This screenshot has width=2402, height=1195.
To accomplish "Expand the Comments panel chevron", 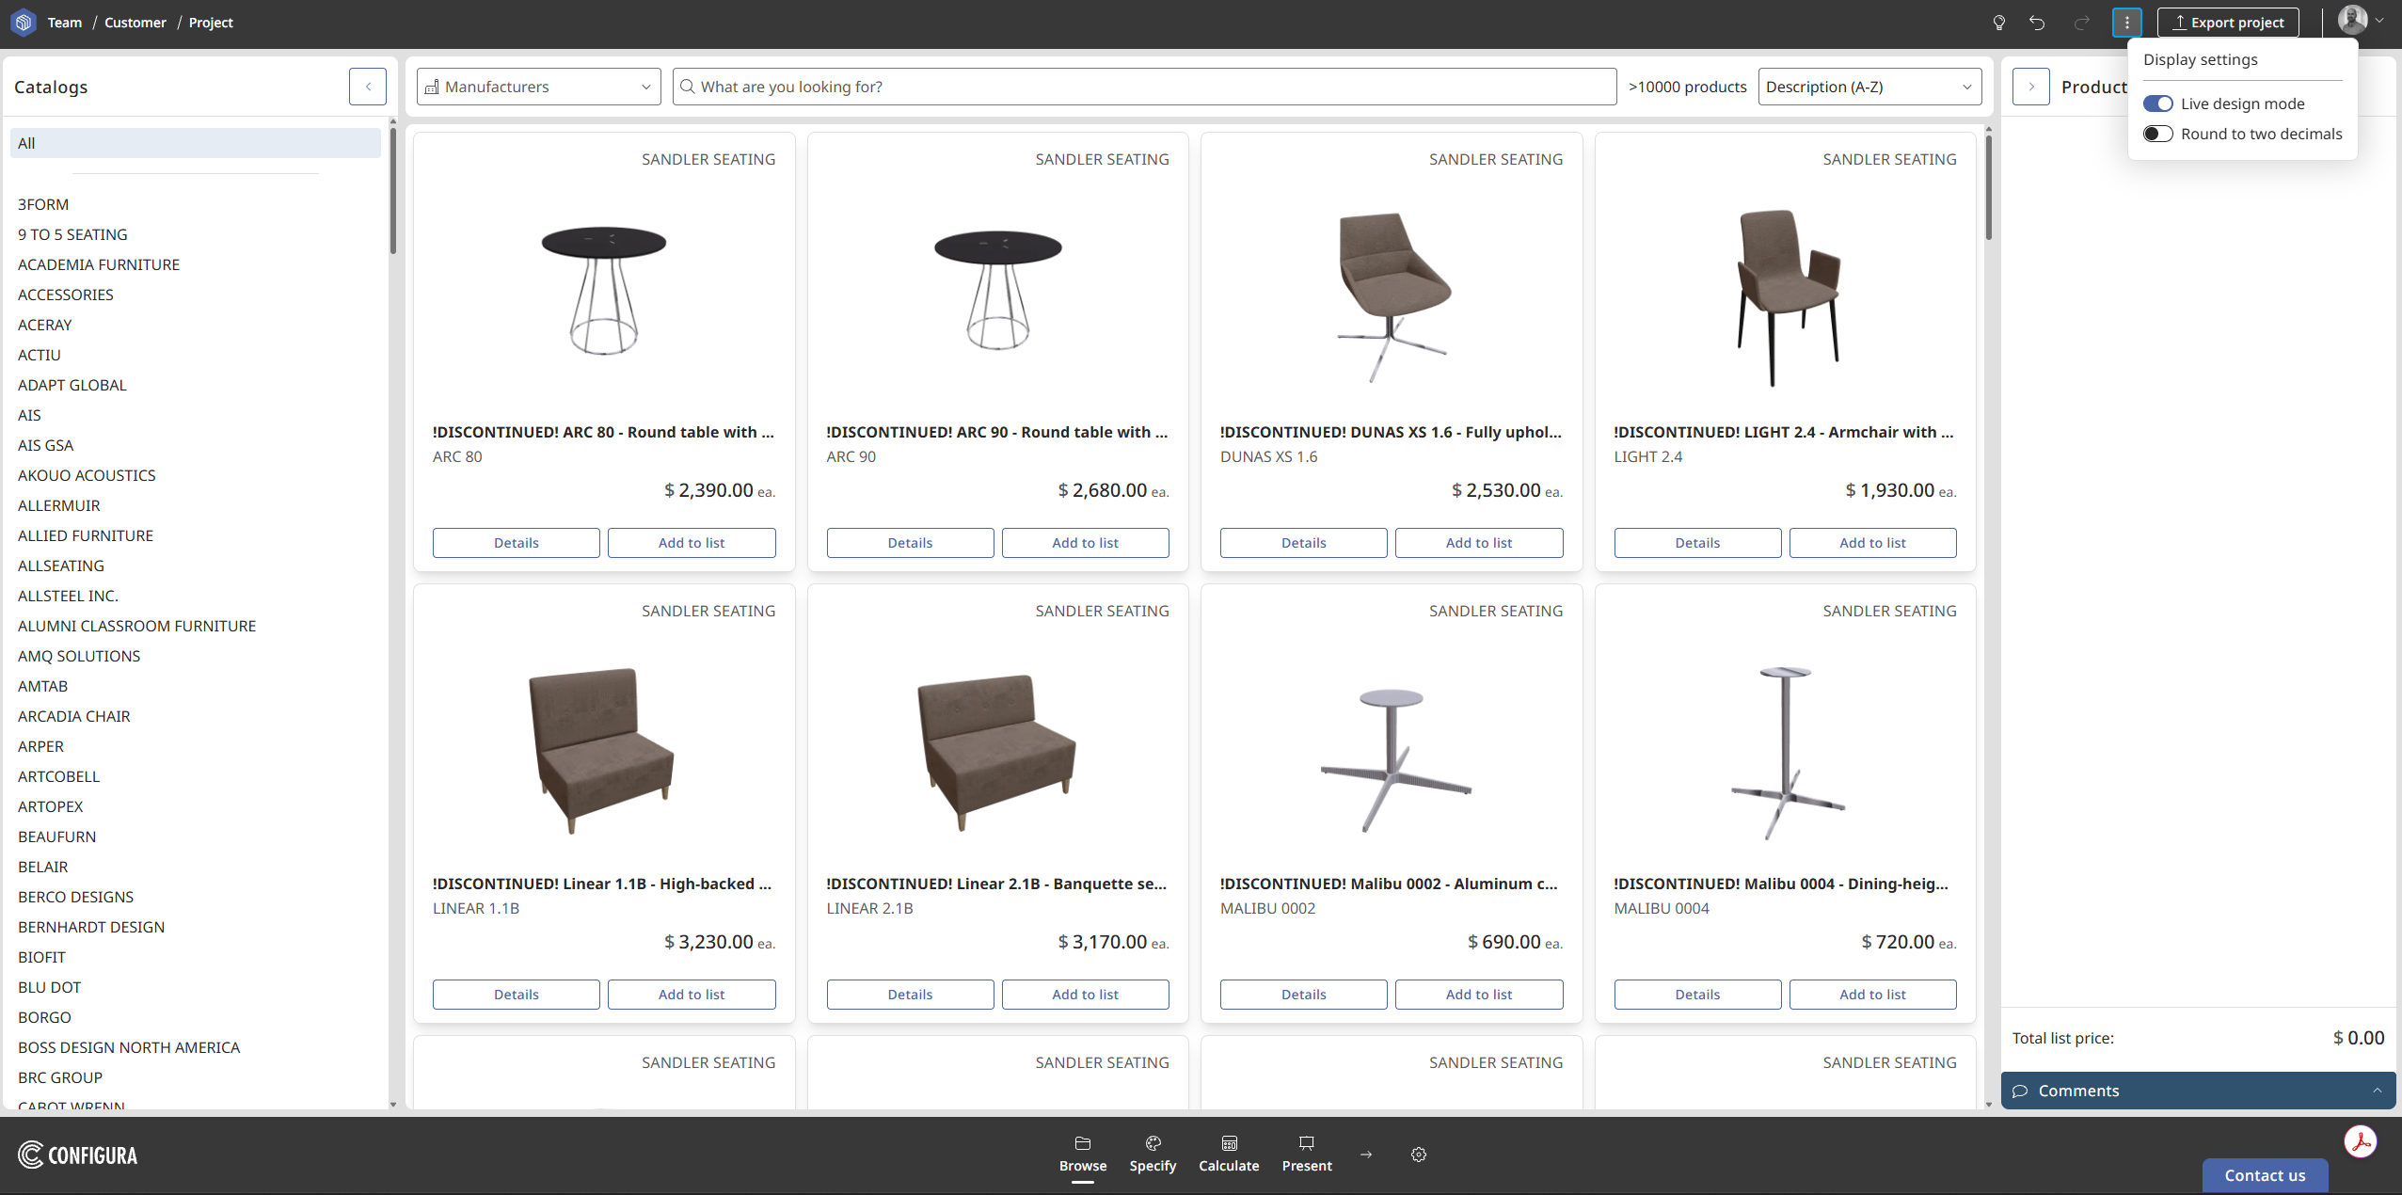I will (2377, 1091).
